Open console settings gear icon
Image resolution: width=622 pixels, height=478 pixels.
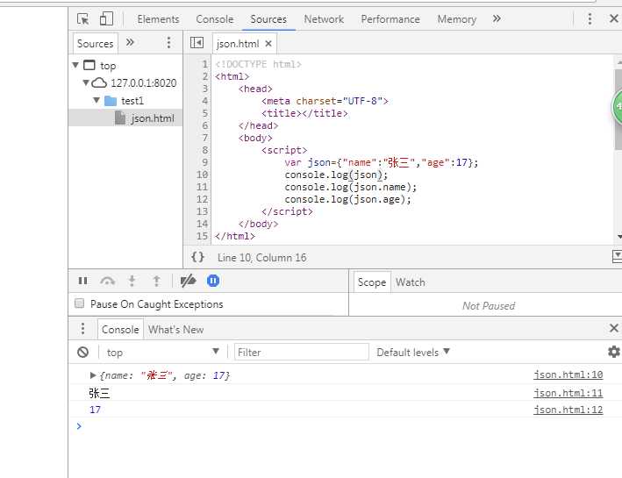coord(614,352)
